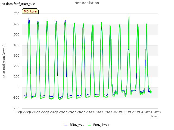This screenshot has width=174, height=130.
Task: Click the Oct 5 x-axis tick label
Action: (157, 112)
